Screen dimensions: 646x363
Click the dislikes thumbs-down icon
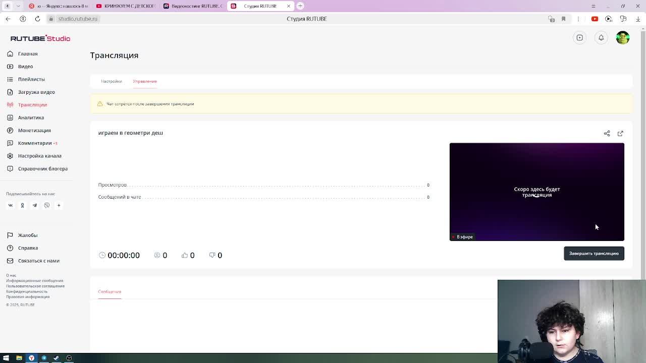click(212, 255)
